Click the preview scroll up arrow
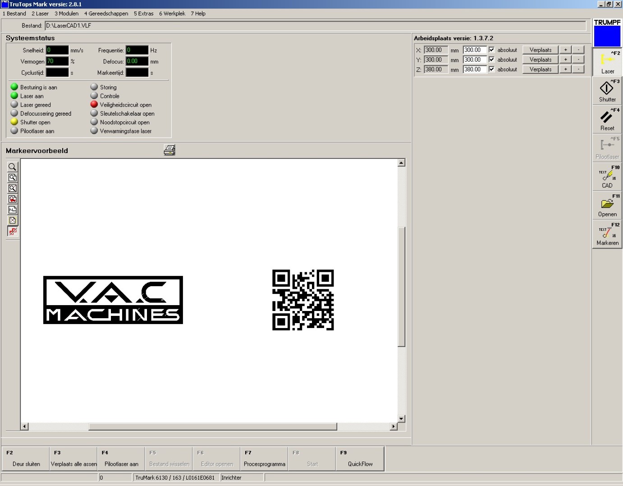This screenshot has width=623, height=486. click(401, 163)
